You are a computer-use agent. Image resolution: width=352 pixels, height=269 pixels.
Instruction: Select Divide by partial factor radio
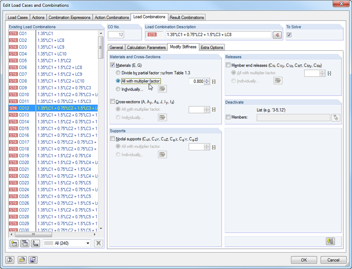118,73
